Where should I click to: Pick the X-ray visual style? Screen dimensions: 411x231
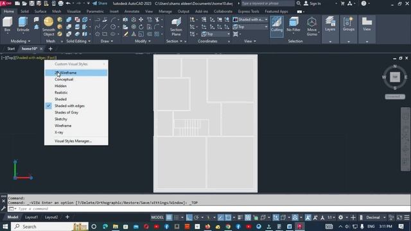[x=76, y=132]
